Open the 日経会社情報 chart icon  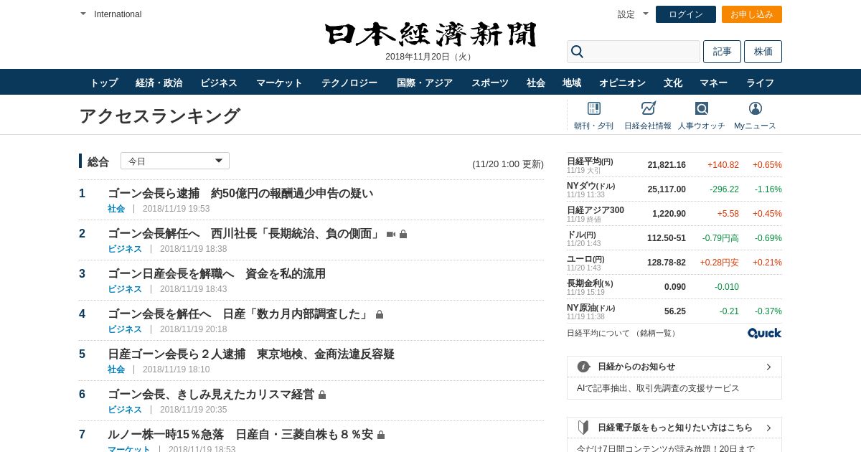click(x=648, y=108)
